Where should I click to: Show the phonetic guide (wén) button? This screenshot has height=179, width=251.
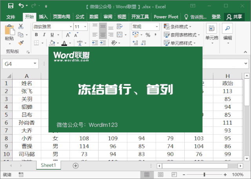tap(80, 43)
